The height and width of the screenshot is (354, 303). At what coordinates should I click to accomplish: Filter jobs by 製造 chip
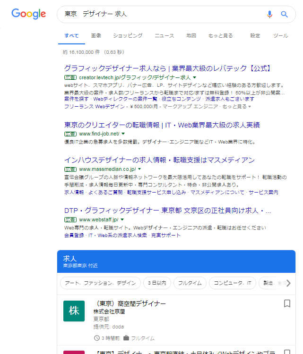[271, 283]
